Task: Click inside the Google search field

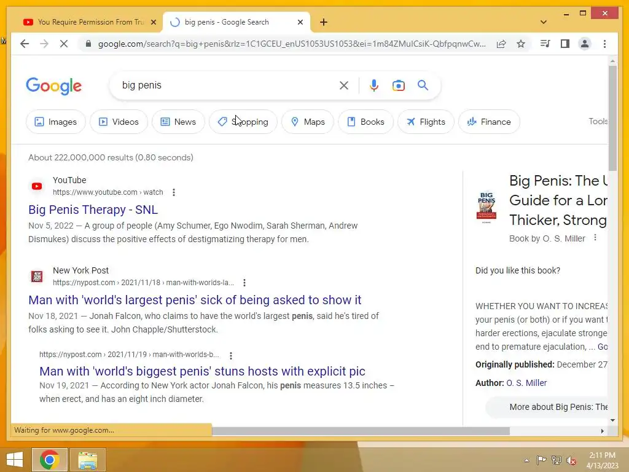Action: pos(229,85)
